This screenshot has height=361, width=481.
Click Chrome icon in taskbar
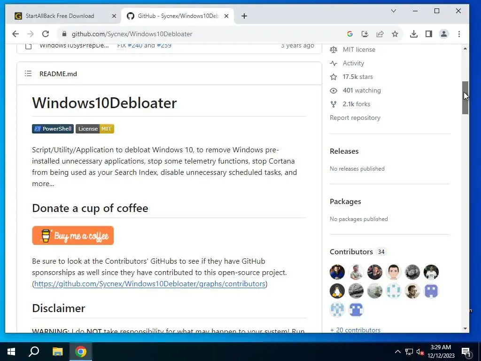pos(81,352)
